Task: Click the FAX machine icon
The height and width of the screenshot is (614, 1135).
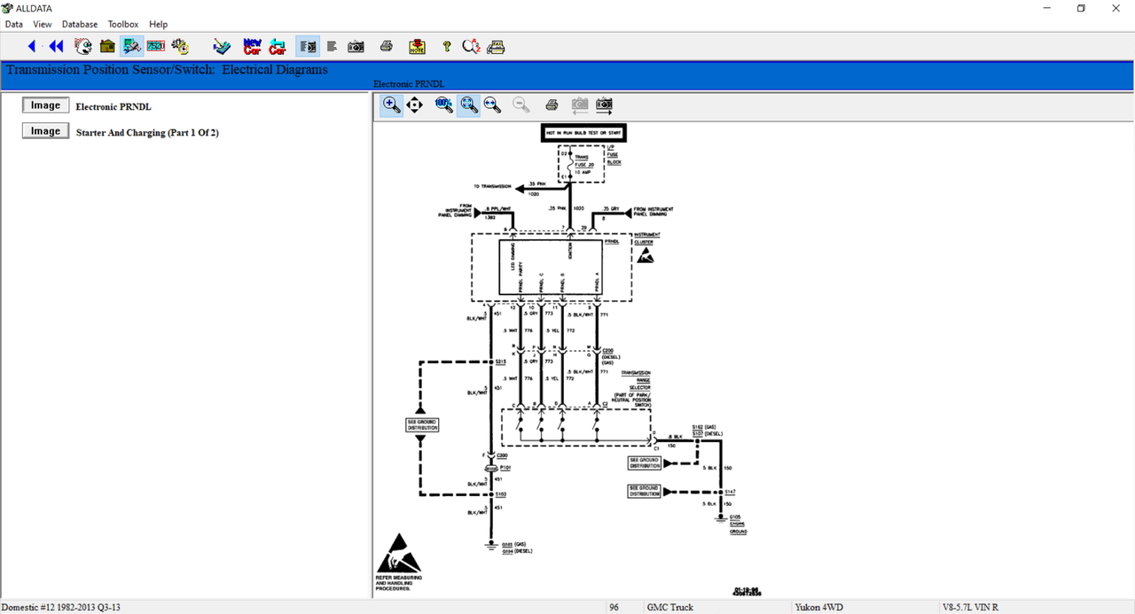Action: 496,46
